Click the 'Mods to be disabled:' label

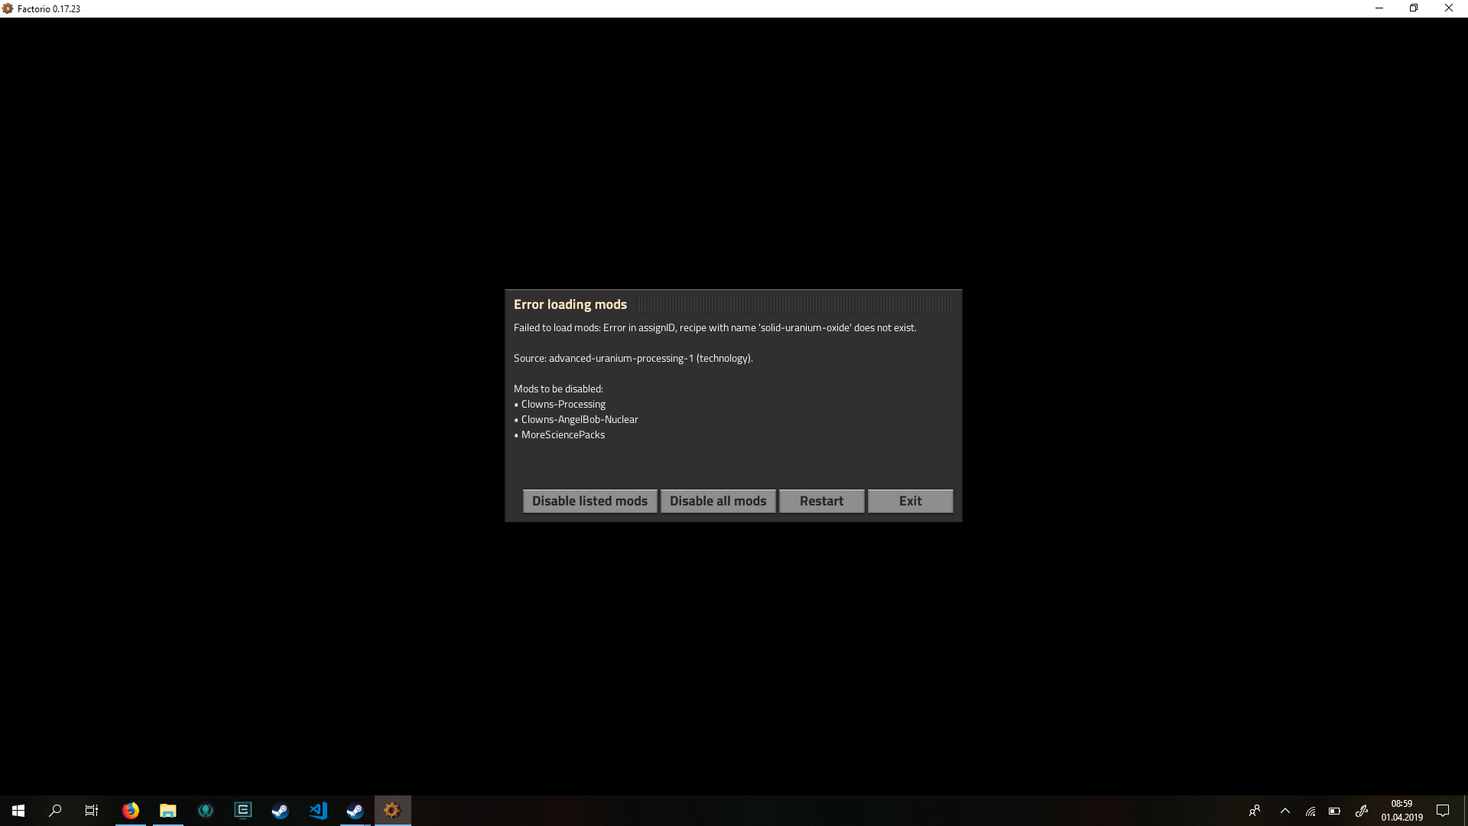click(558, 389)
